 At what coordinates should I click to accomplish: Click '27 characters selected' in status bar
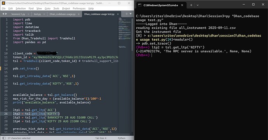coord(19,138)
